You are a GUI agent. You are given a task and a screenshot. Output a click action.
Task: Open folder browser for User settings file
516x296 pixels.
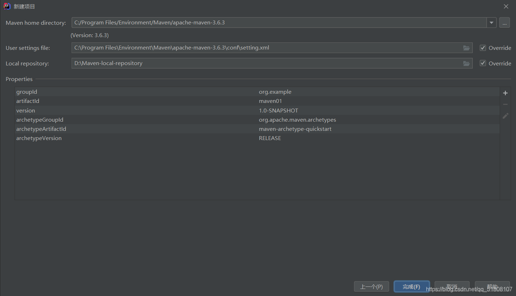466,48
